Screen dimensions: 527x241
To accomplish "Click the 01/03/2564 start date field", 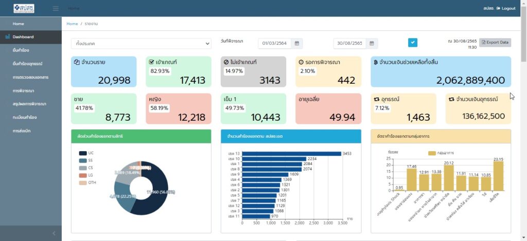I will tap(275, 44).
